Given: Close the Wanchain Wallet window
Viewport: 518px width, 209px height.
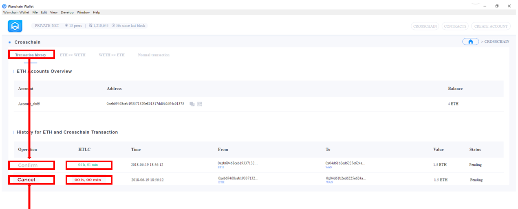Looking at the screenshot, I should tap(509, 6).
